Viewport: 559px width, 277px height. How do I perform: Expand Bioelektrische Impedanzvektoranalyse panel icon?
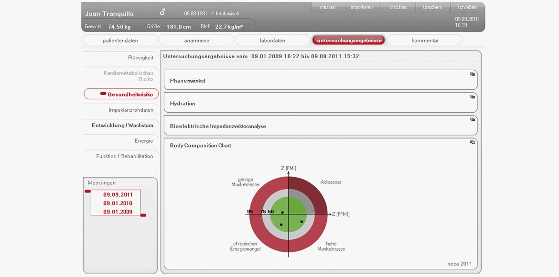click(x=472, y=119)
